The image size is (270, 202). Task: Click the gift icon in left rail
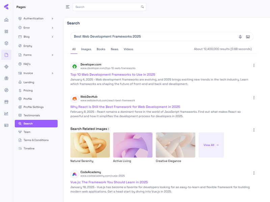point(6,78)
